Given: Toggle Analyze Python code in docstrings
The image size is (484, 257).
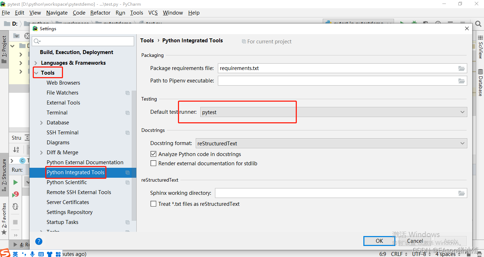Looking at the screenshot, I should [x=153, y=154].
